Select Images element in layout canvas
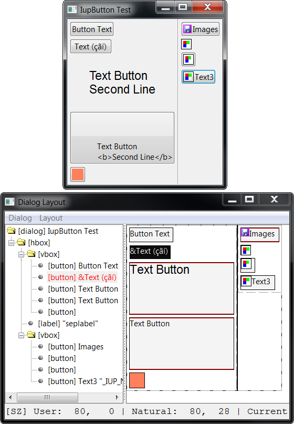The image size is (294, 424). coord(260,234)
